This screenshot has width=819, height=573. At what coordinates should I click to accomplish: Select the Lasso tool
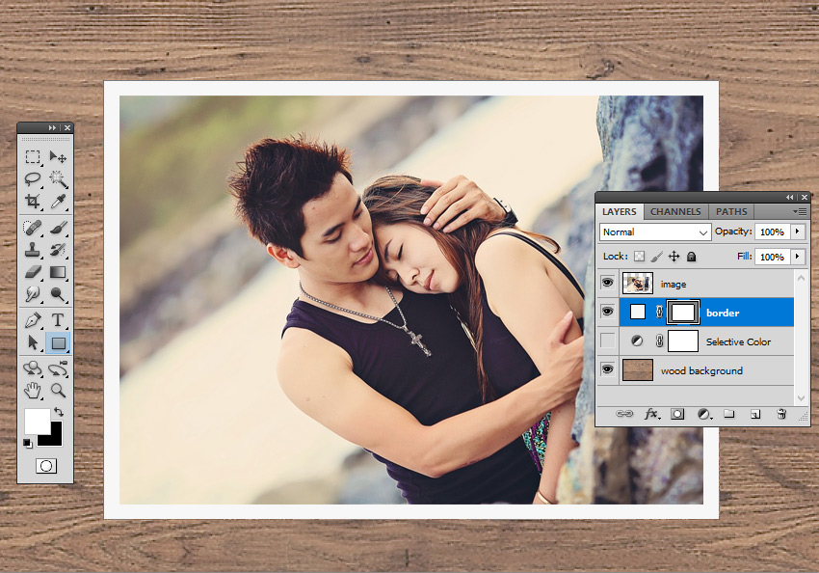(33, 179)
